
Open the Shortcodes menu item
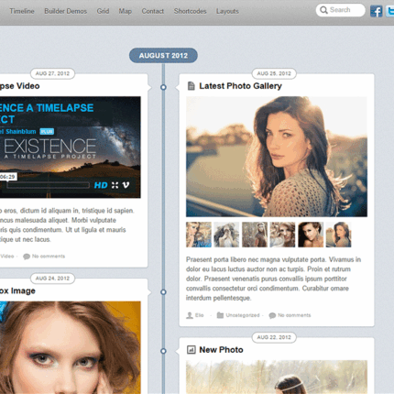click(x=191, y=11)
